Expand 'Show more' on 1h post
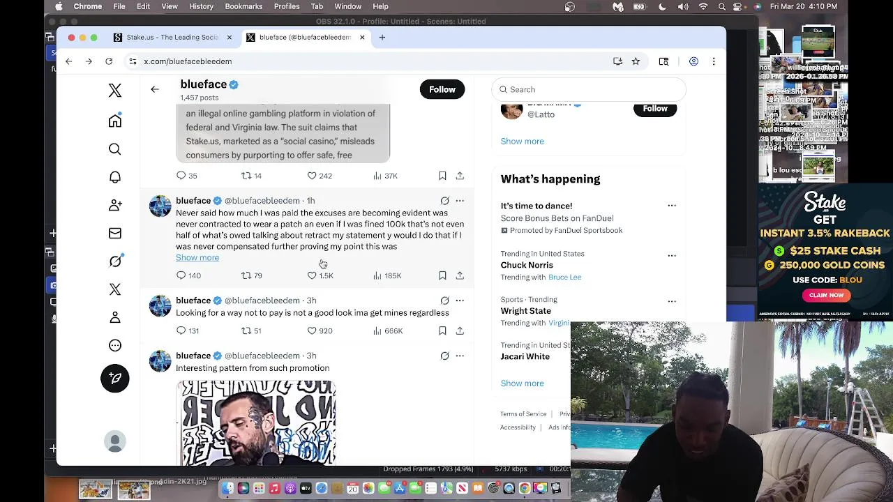The width and height of the screenshot is (893, 502). click(197, 258)
